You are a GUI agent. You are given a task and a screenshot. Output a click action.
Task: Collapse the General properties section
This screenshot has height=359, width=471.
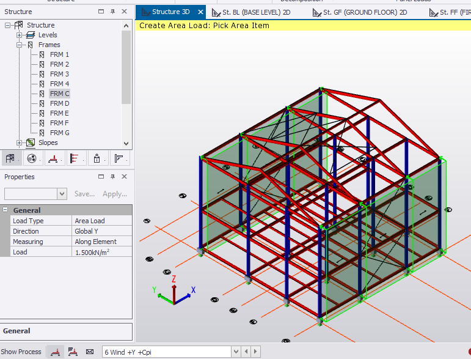click(x=5, y=210)
